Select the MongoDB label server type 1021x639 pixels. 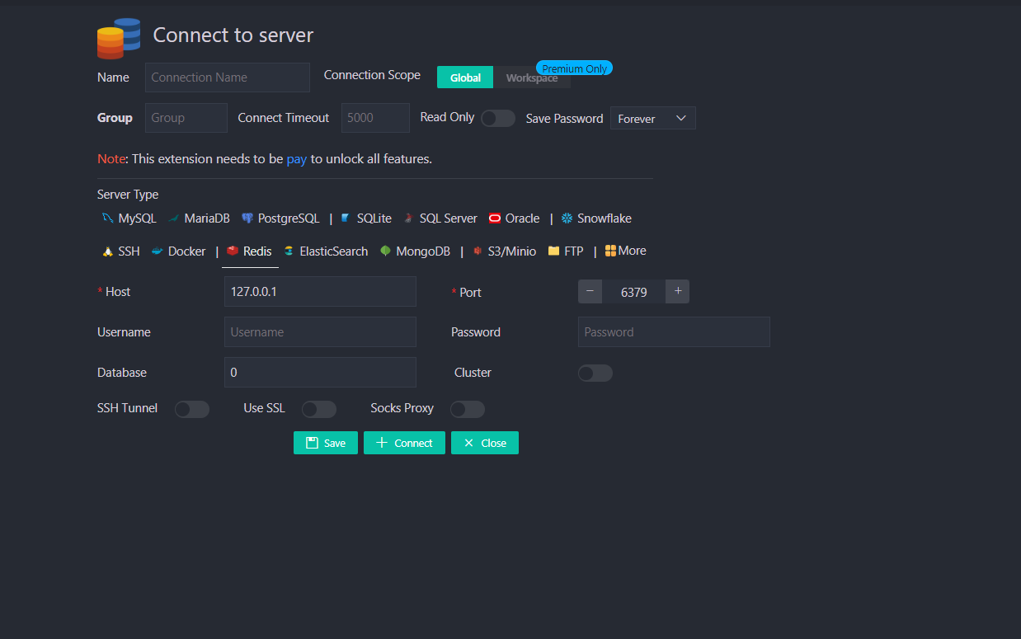[423, 251]
